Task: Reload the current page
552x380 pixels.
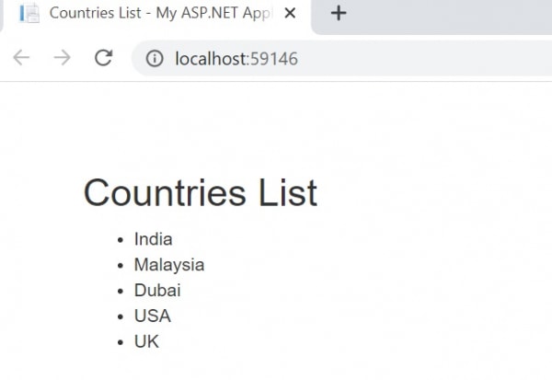Action: (x=103, y=58)
